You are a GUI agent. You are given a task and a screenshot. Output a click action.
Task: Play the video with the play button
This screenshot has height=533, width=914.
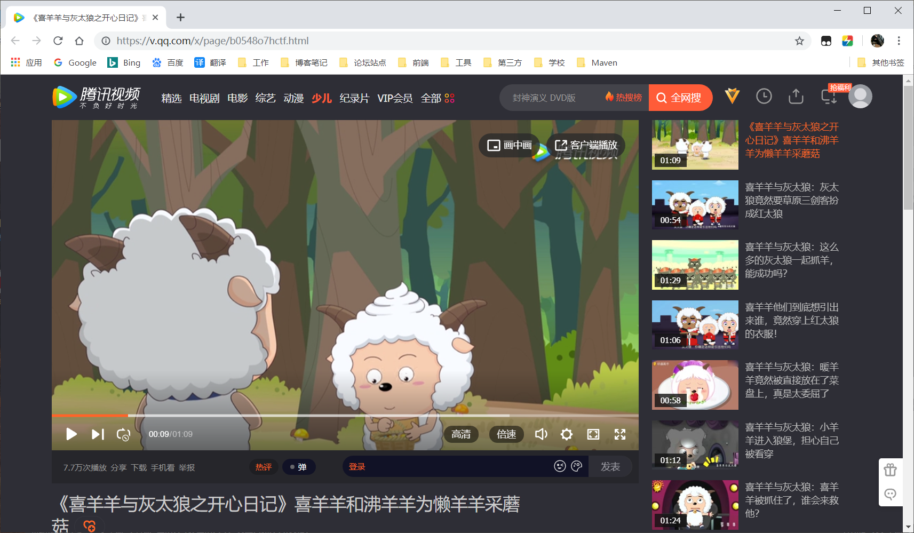[x=71, y=434]
